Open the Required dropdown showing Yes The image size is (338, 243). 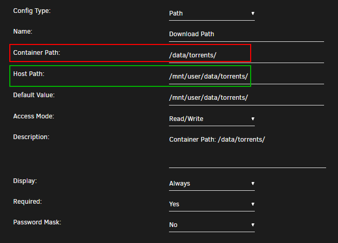click(x=211, y=204)
